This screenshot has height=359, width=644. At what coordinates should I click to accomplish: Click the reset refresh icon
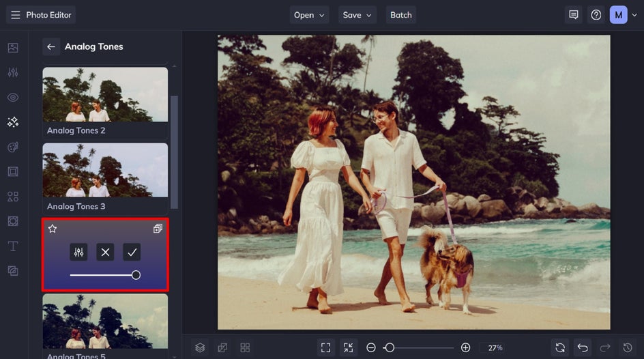pos(560,348)
